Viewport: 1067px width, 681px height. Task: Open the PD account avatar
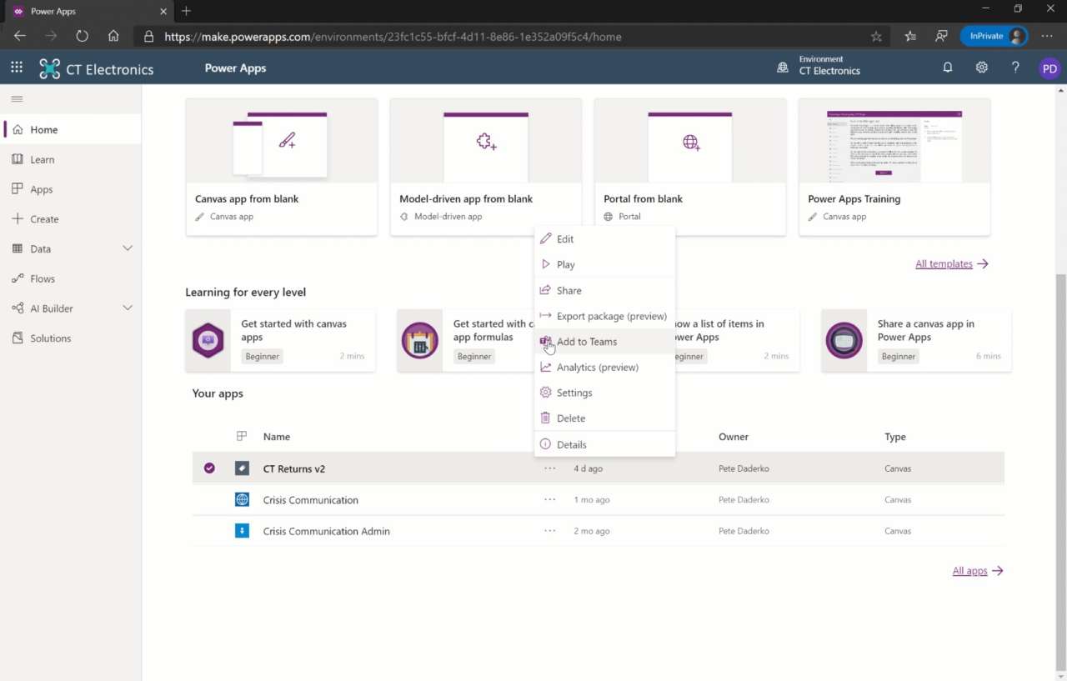pyautogui.click(x=1049, y=69)
